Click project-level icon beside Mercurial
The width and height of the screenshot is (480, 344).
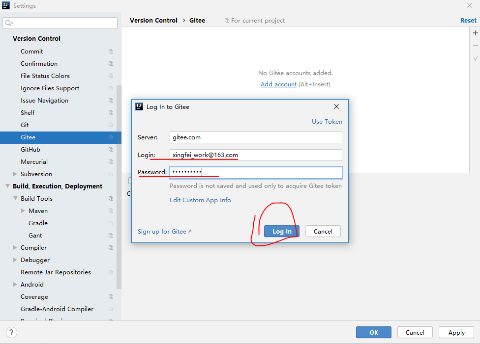coord(111,161)
